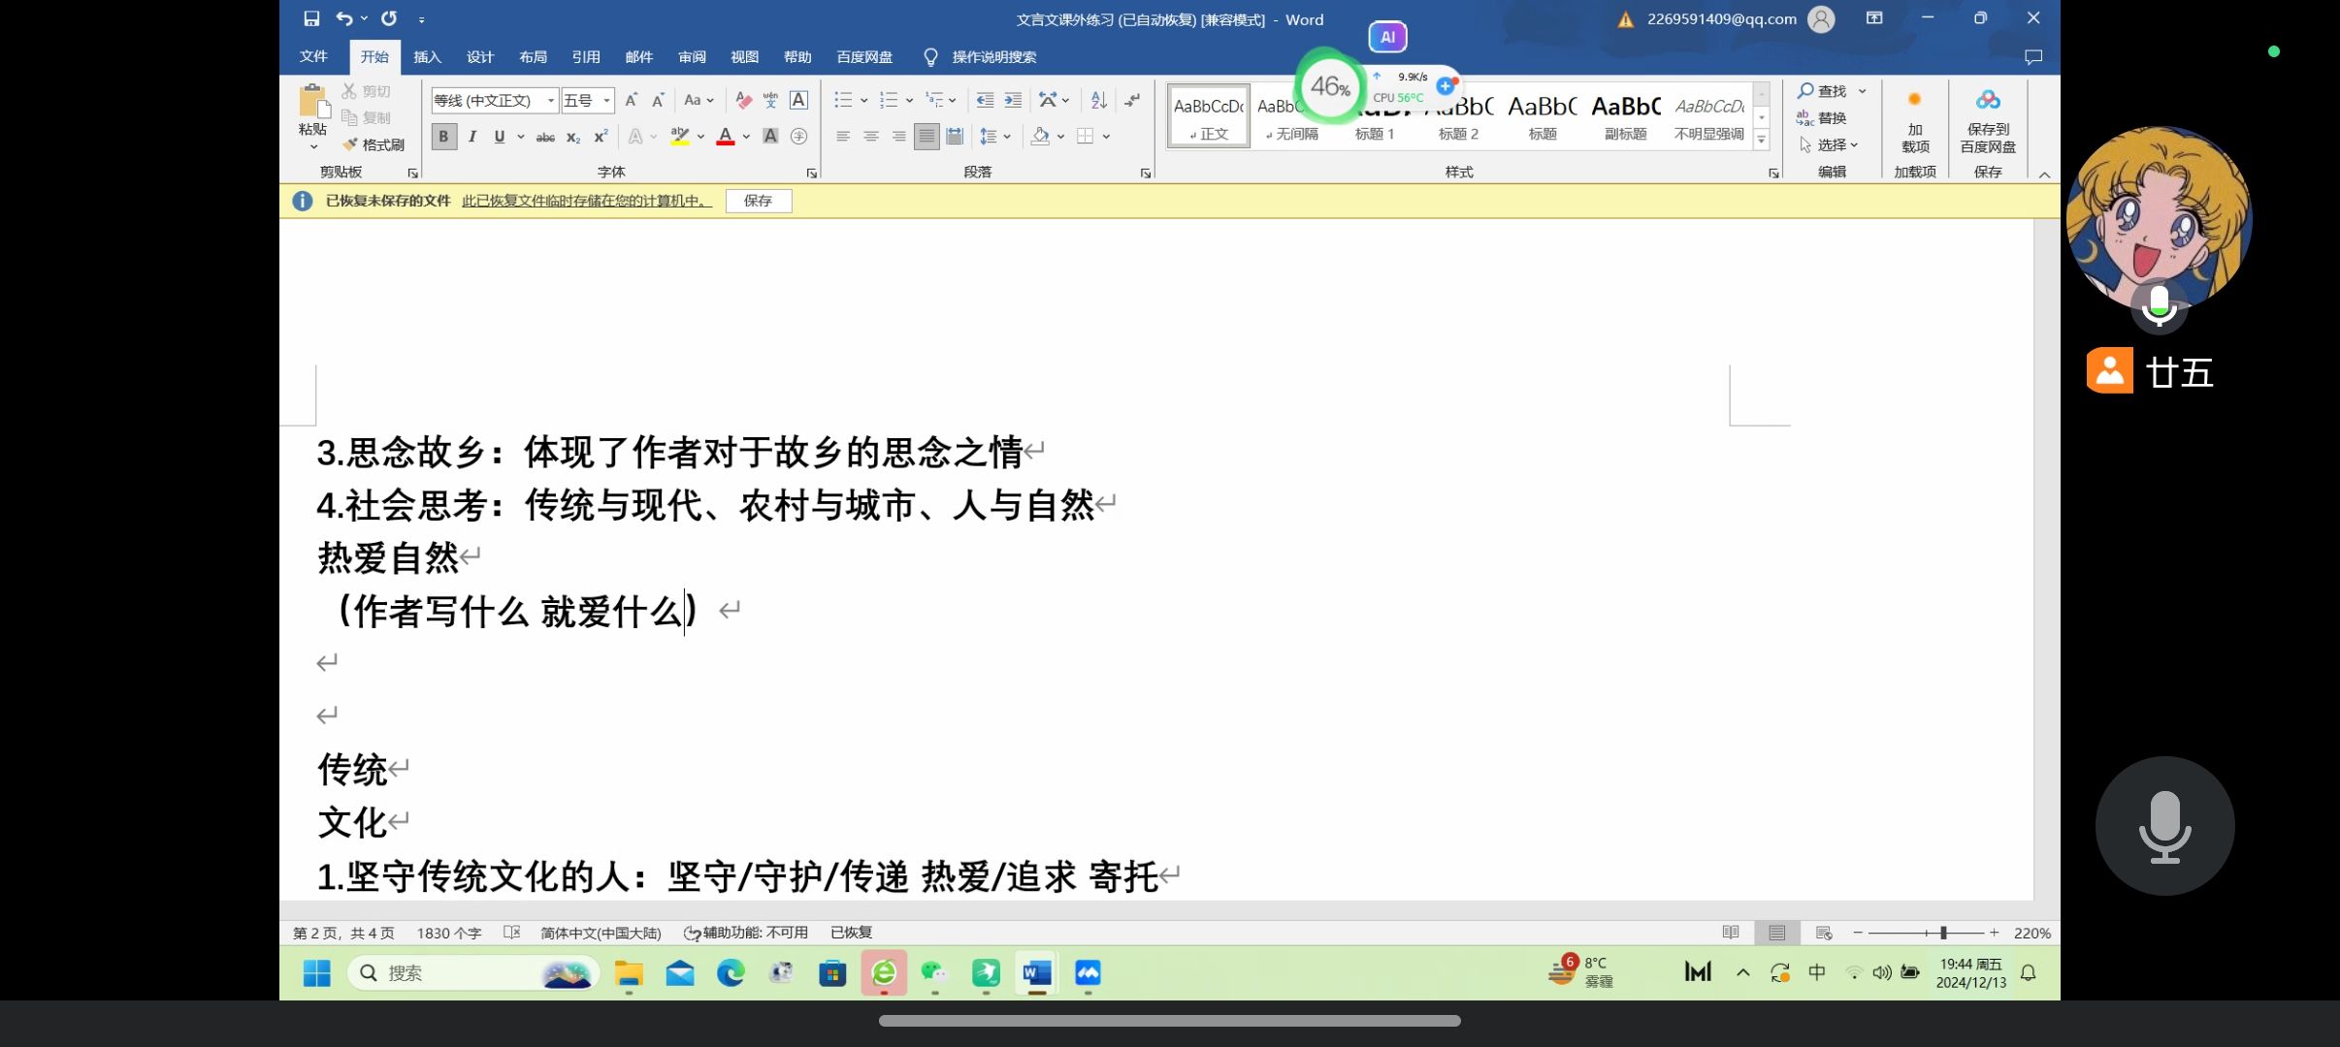Screen dimensions: 2340x1047
Task: Toggle italic formatting button
Action: 471,137
